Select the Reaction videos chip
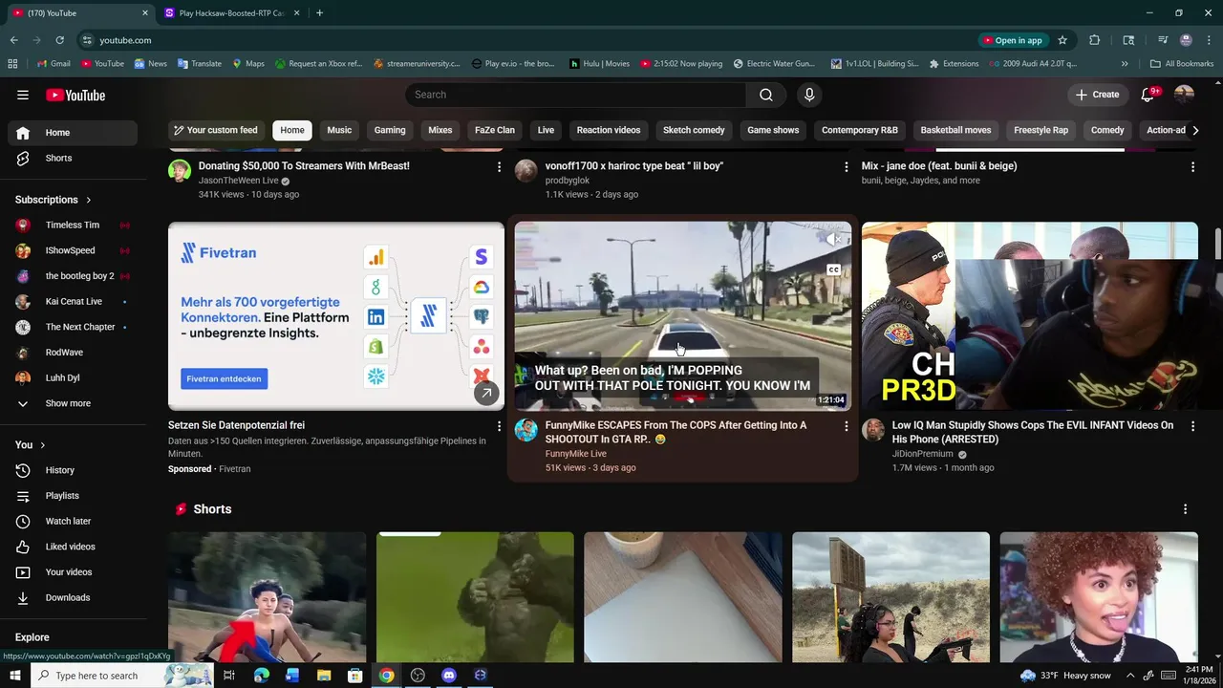The image size is (1223, 688). tap(609, 130)
